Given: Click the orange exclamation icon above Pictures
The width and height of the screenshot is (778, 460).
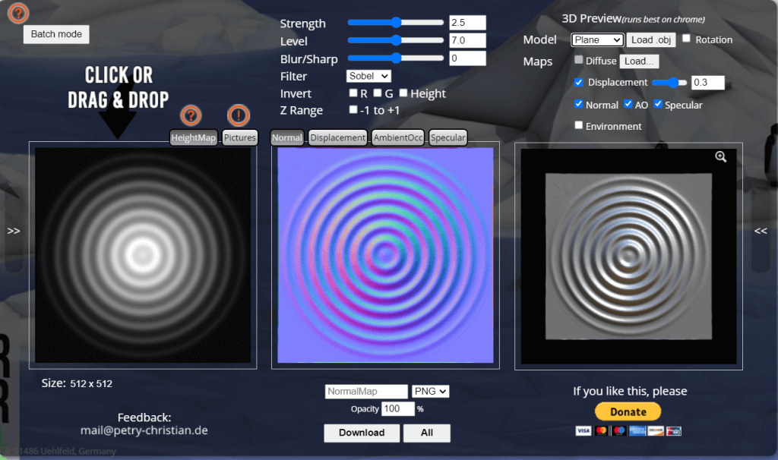Looking at the screenshot, I should pos(239,115).
